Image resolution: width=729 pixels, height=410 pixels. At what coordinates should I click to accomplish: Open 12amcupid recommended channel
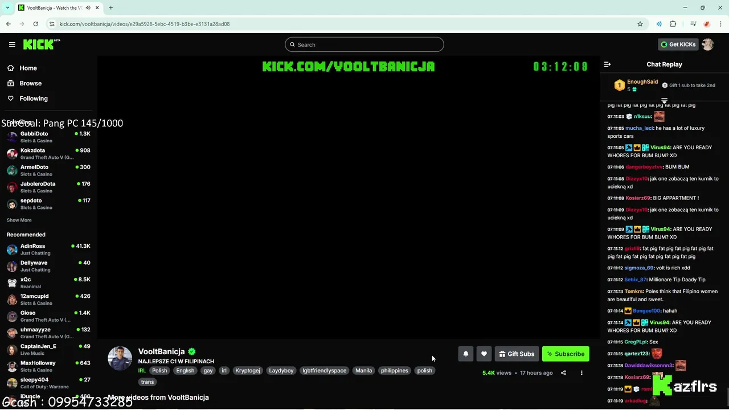[48, 300]
